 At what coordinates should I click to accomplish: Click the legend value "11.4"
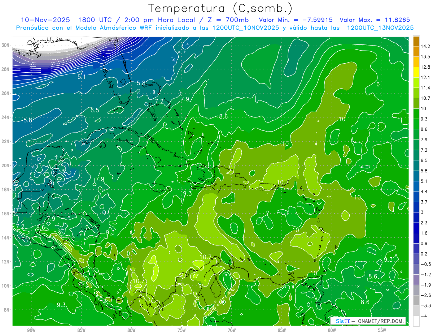(425, 88)
